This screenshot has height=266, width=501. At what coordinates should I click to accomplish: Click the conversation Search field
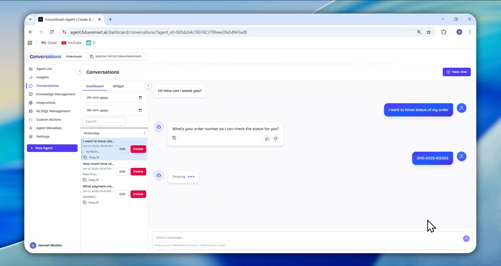click(x=104, y=121)
